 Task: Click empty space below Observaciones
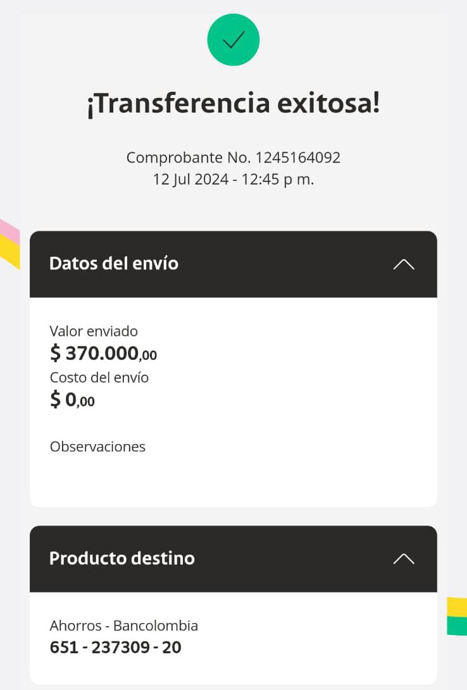pyautogui.click(x=233, y=479)
